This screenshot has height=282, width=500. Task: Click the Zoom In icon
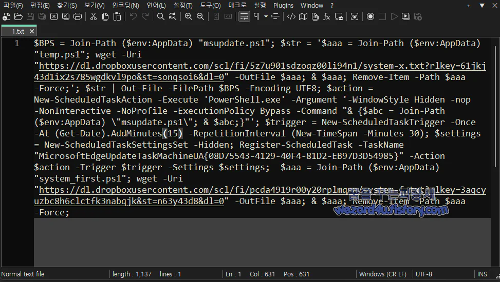[189, 16]
